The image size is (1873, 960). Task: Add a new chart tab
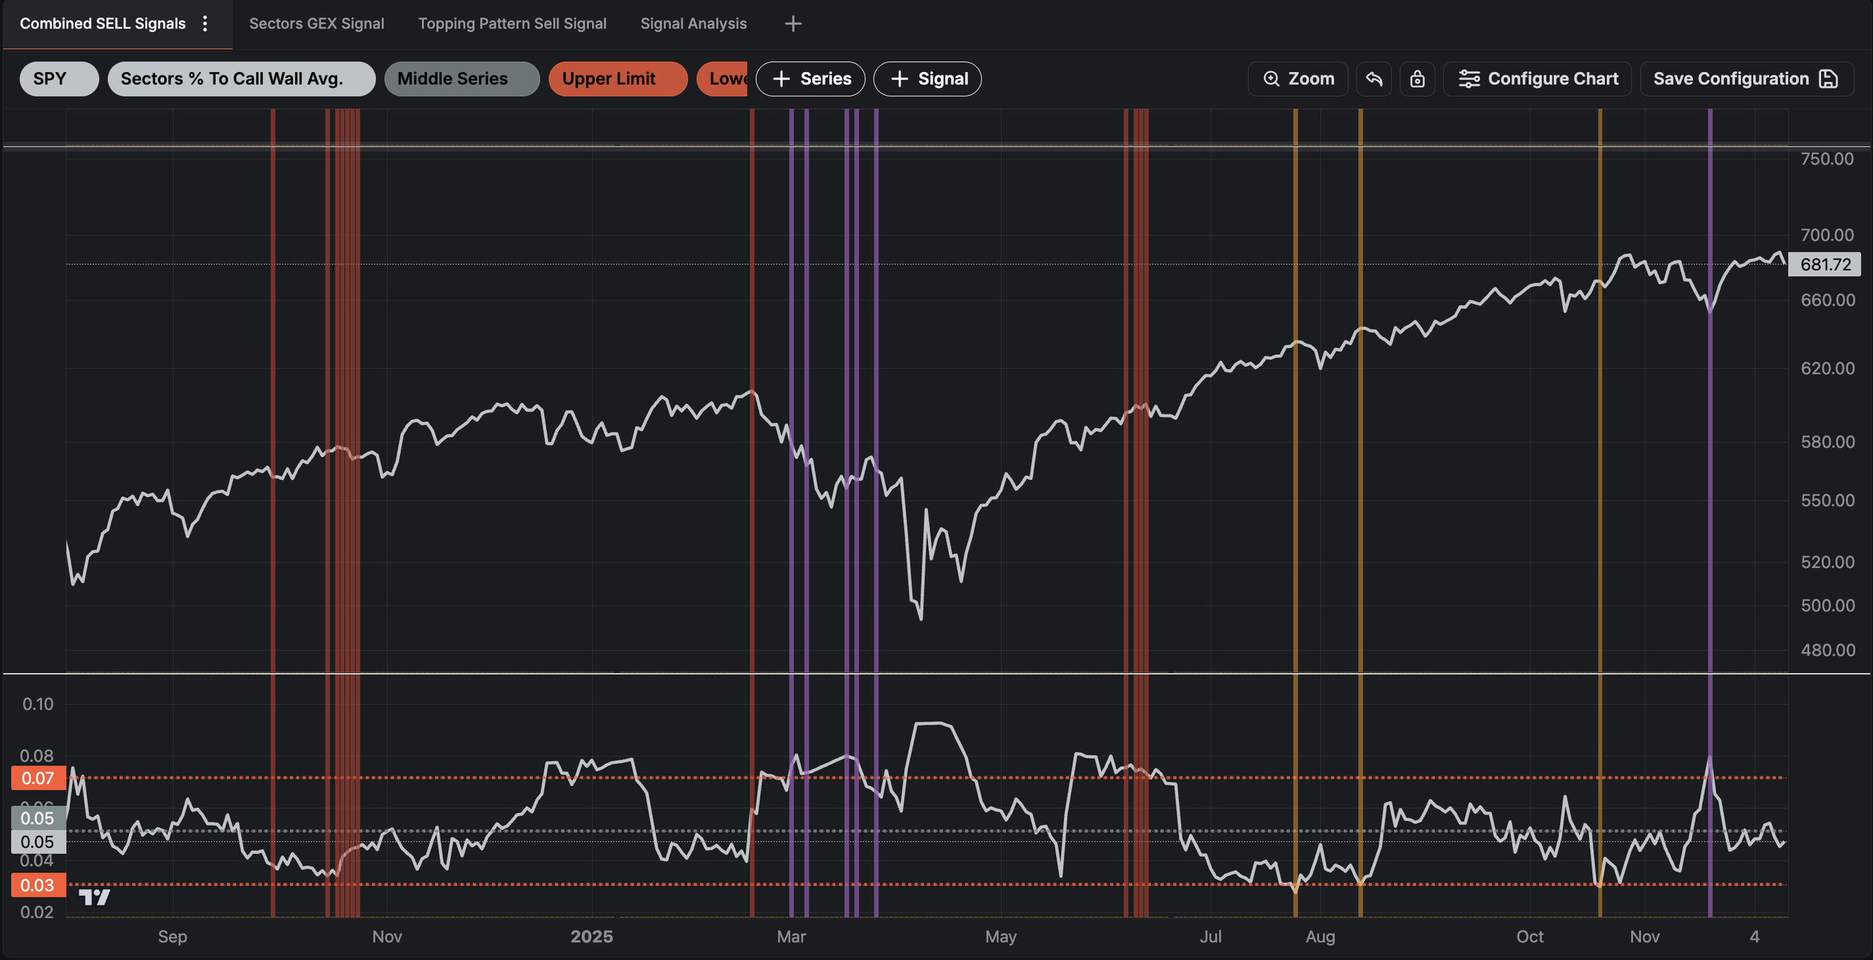(x=793, y=24)
